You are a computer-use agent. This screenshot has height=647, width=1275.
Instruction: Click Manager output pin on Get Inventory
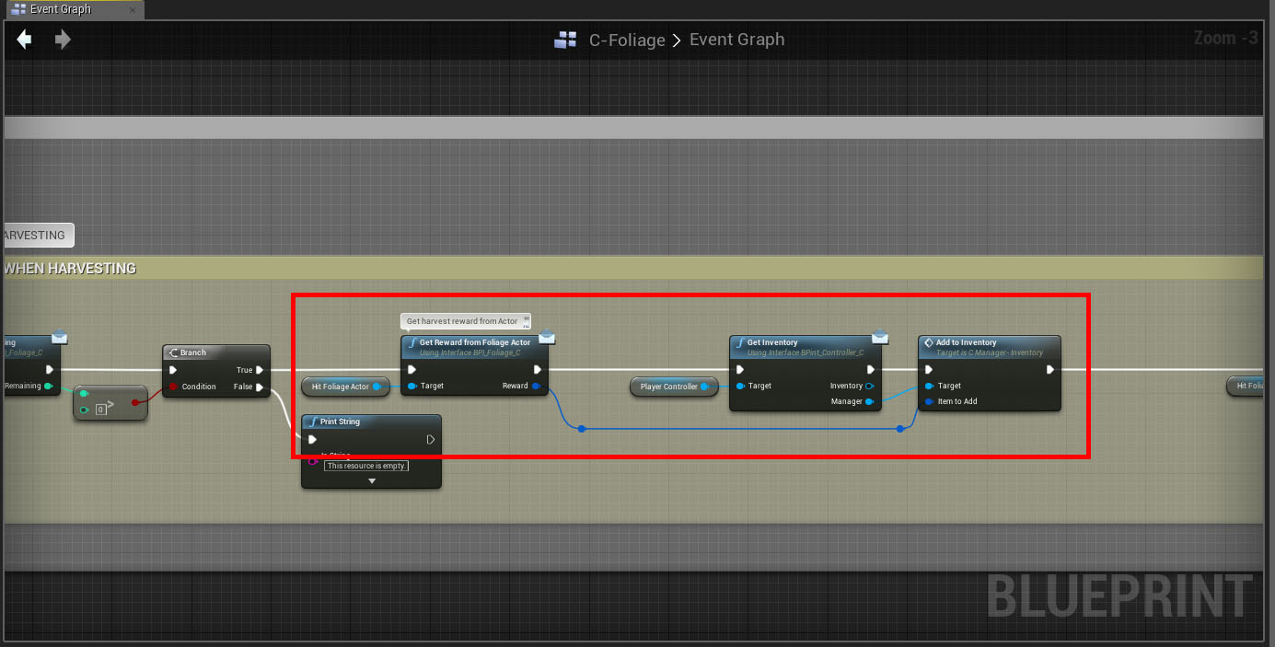[x=869, y=401]
